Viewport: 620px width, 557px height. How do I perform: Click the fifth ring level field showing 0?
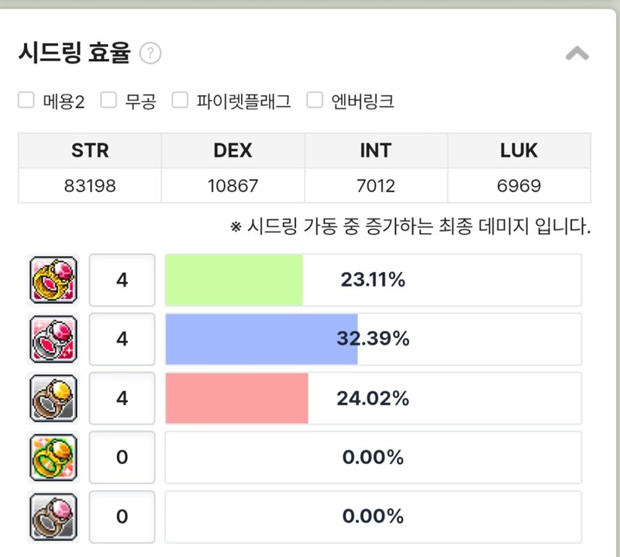tap(122, 517)
